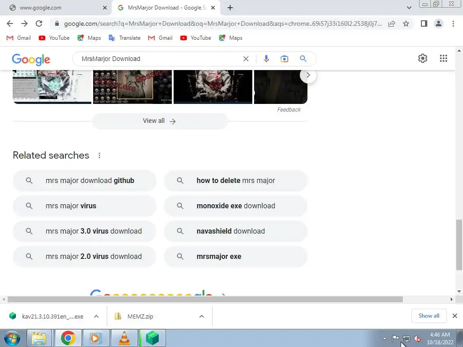Search mrs major virus

85,206
